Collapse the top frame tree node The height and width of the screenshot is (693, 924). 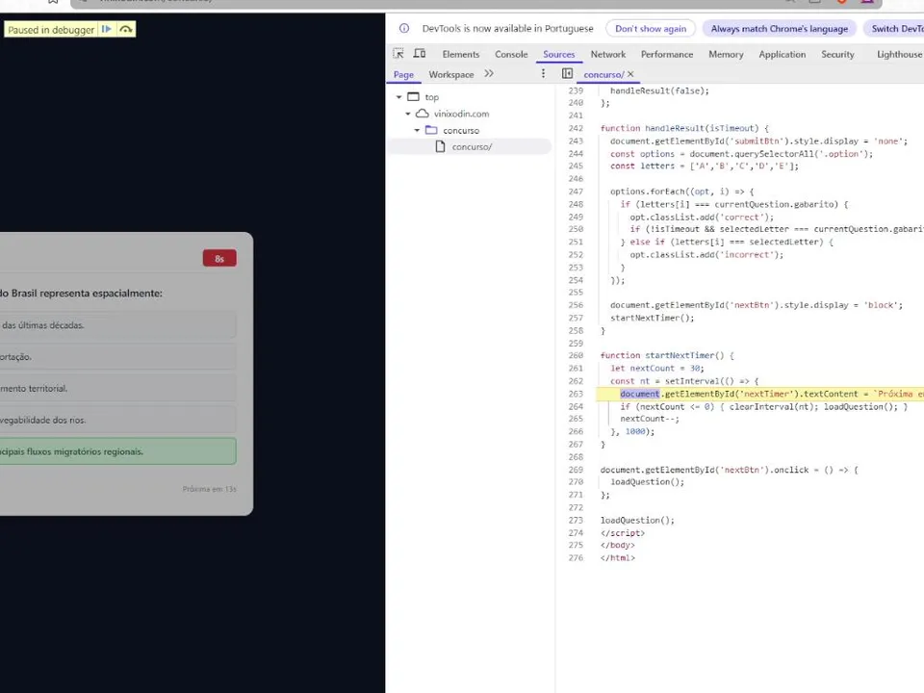398,96
